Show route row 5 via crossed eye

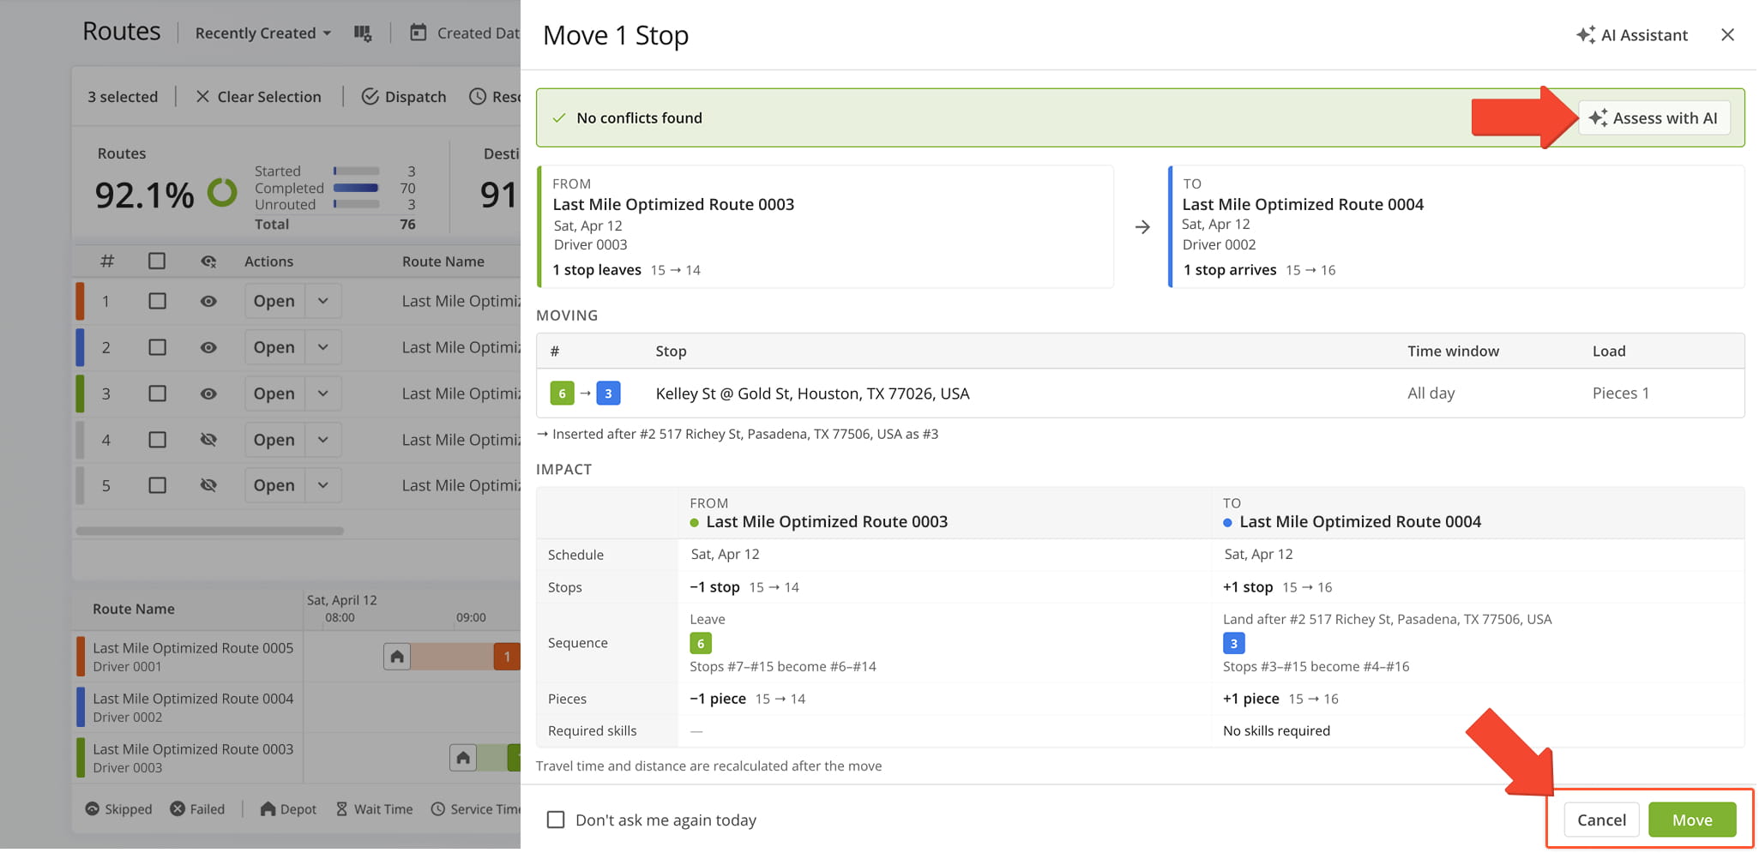coord(208,485)
